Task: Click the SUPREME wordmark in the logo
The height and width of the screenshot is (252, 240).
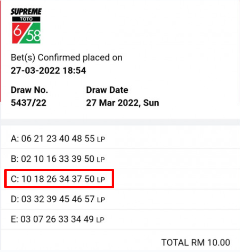Action: [26, 12]
